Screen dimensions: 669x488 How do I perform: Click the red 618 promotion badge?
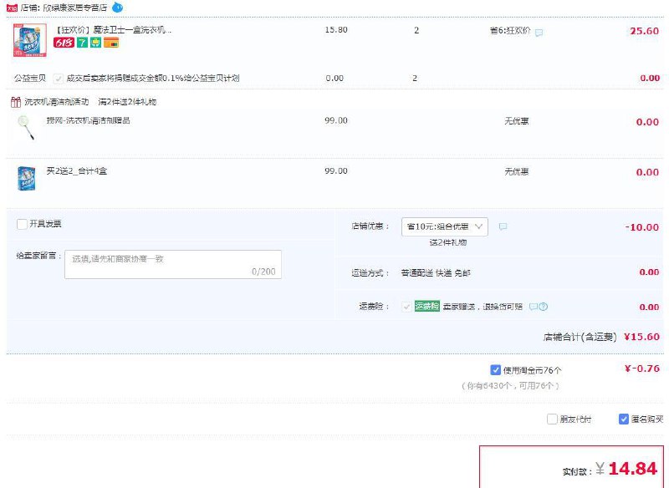(64, 43)
